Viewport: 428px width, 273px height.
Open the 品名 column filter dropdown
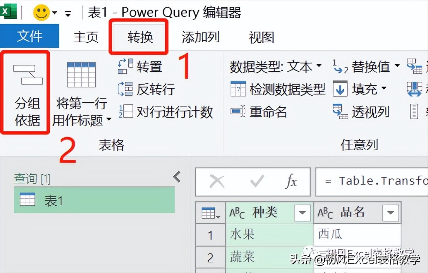click(390, 213)
